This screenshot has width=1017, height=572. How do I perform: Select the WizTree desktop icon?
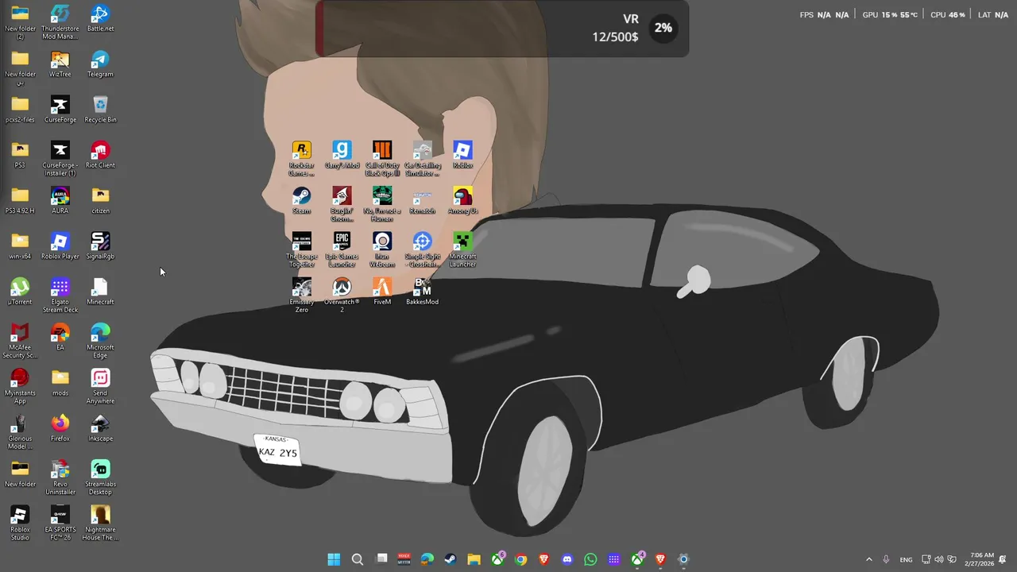60,64
